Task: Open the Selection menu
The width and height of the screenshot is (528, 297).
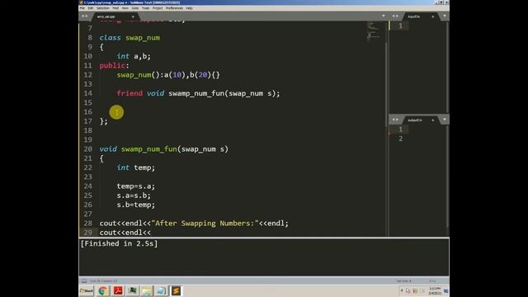Action: (x=102, y=8)
